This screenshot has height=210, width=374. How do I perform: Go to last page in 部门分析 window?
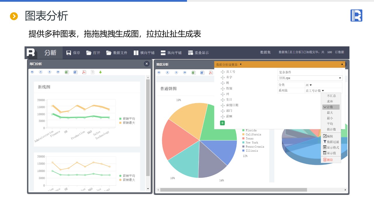pos(58,72)
